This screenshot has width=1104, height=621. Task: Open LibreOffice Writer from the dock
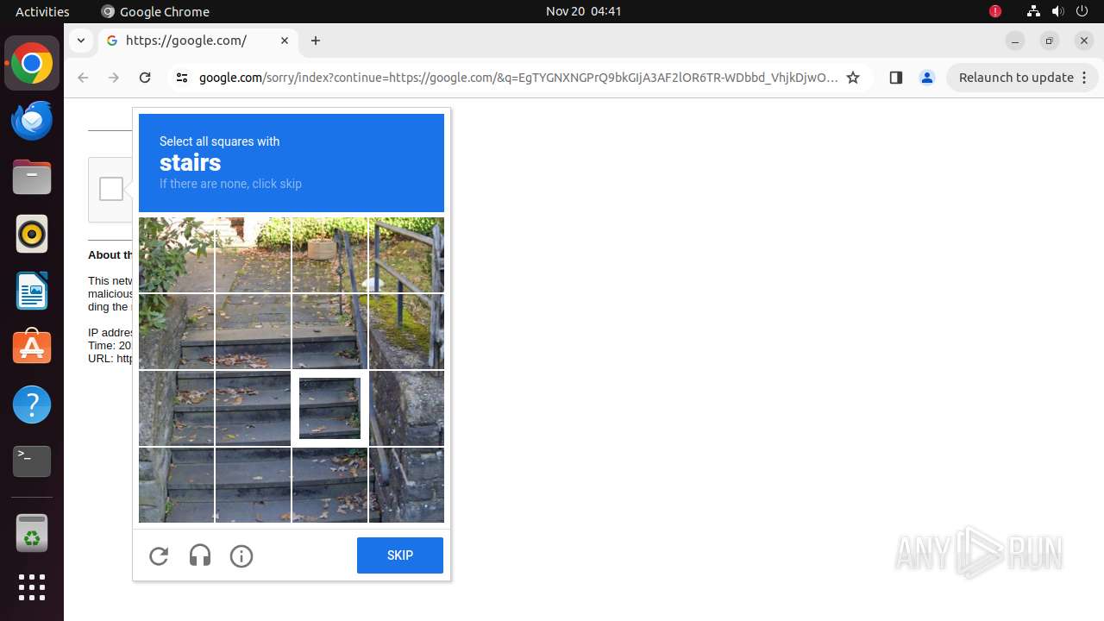tap(32, 291)
